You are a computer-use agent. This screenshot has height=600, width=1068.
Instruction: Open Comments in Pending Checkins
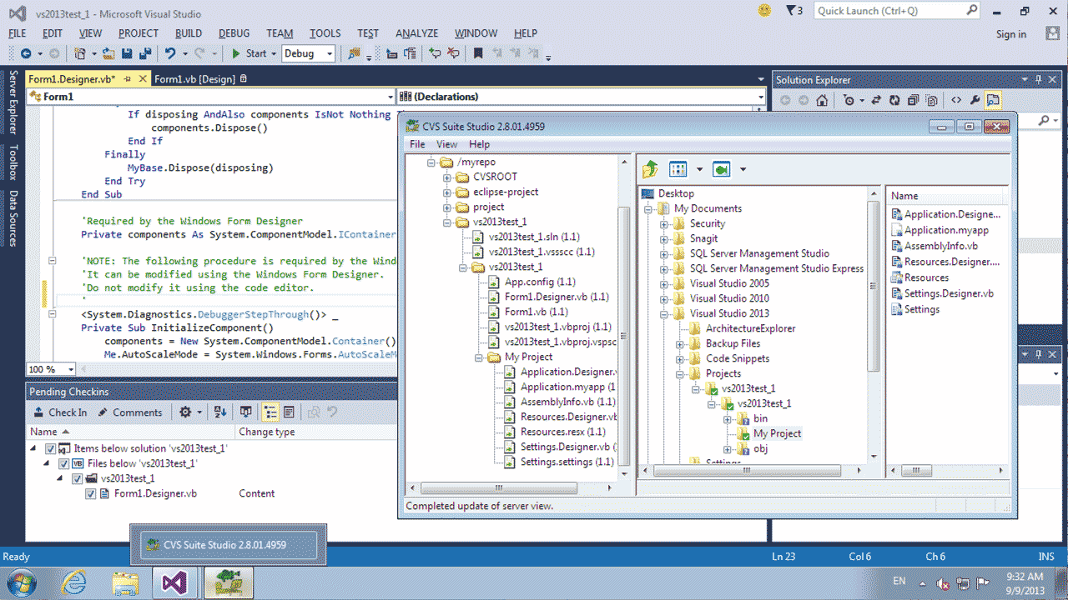coord(130,412)
